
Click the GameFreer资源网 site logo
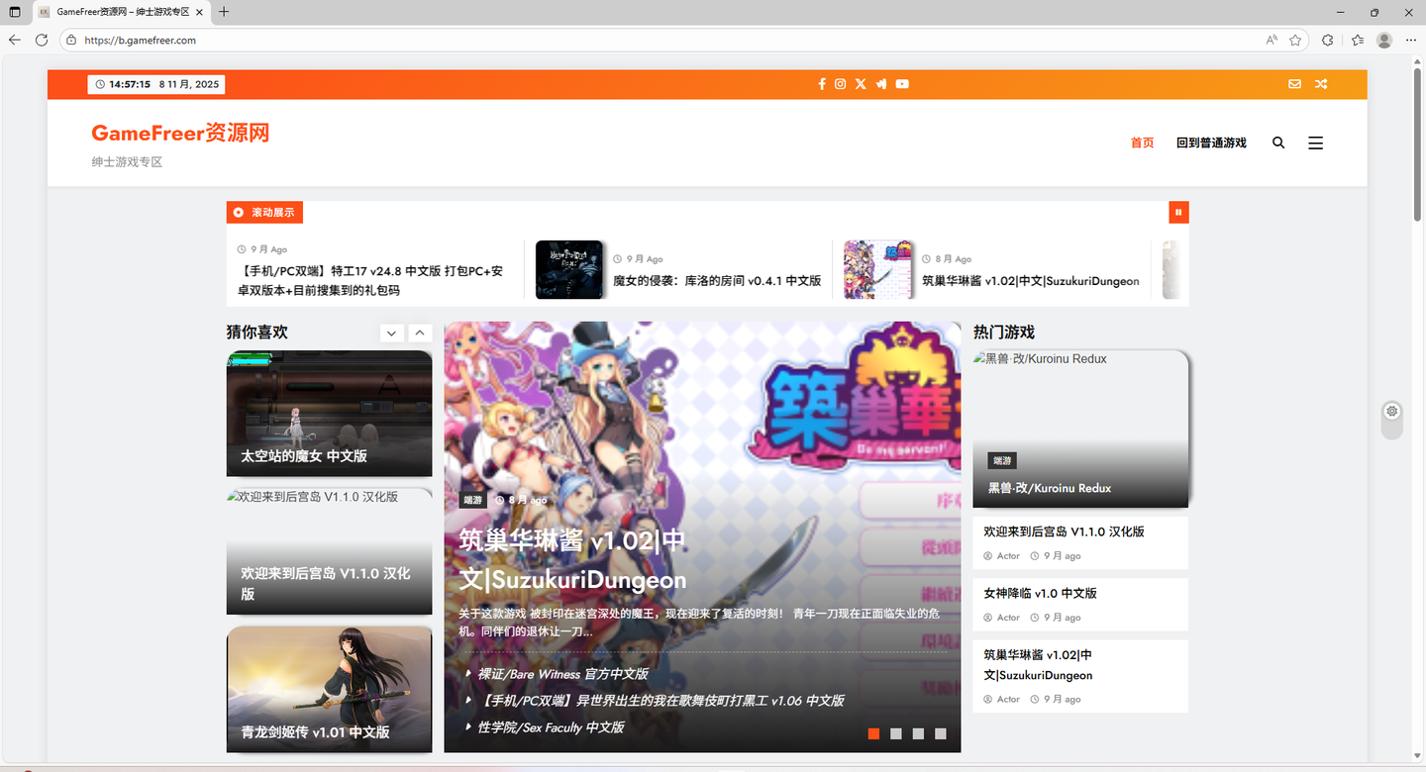pyautogui.click(x=180, y=133)
